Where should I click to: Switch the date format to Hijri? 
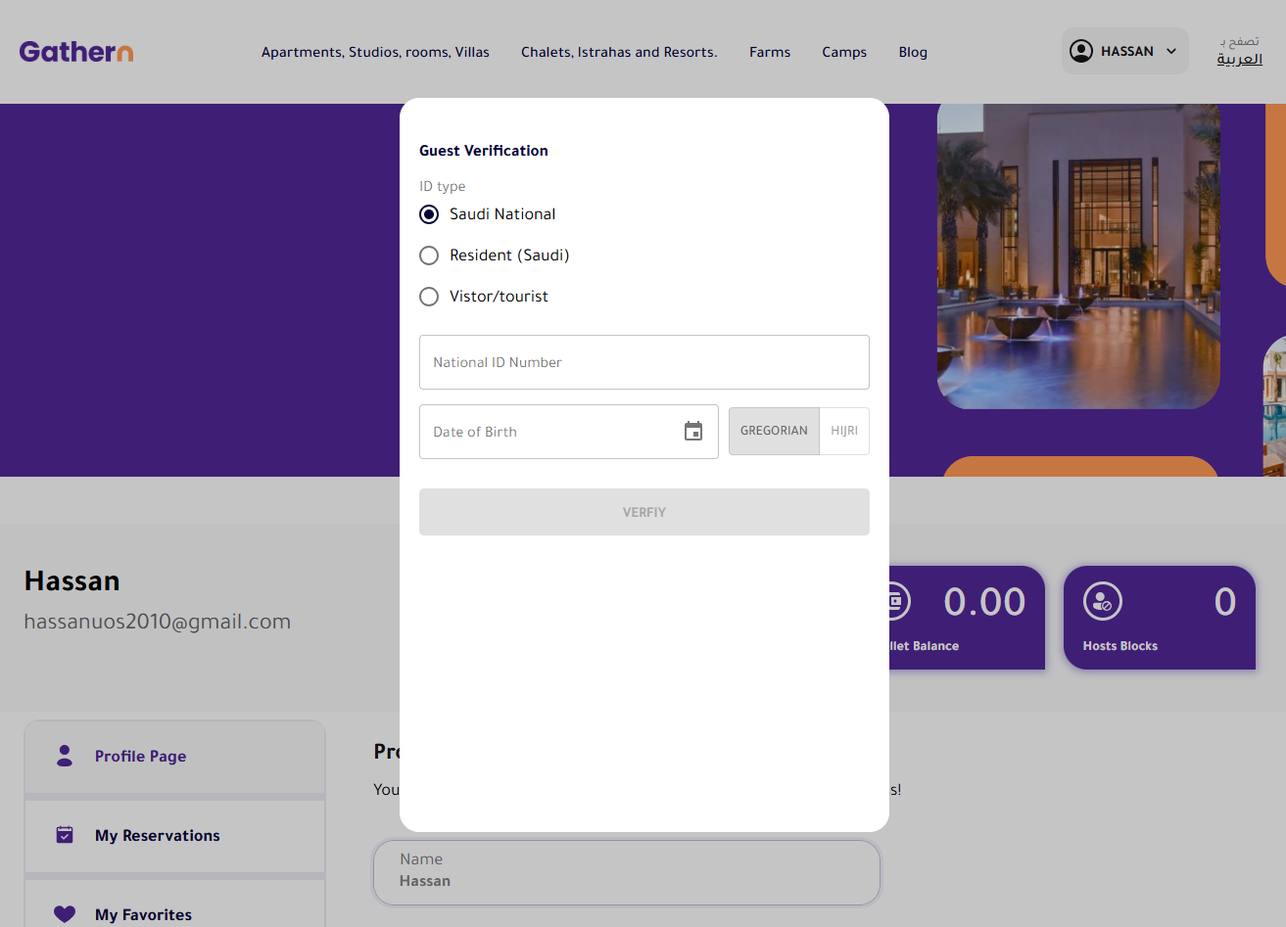click(x=843, y=431)
